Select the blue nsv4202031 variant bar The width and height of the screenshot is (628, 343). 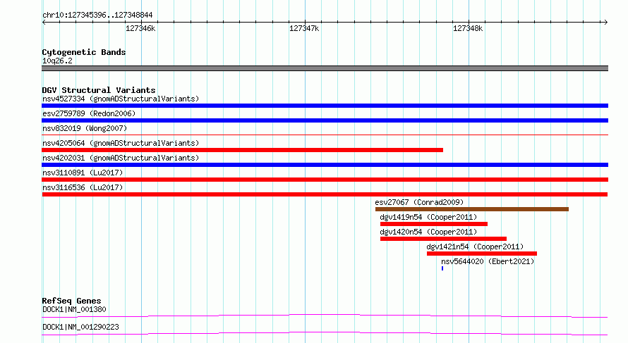325,165
